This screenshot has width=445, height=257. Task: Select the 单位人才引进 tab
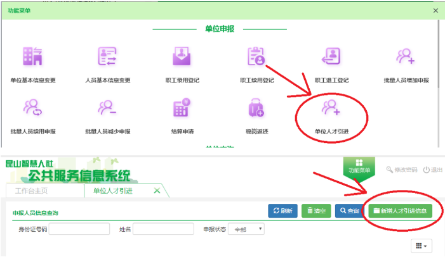pos(113,191)
